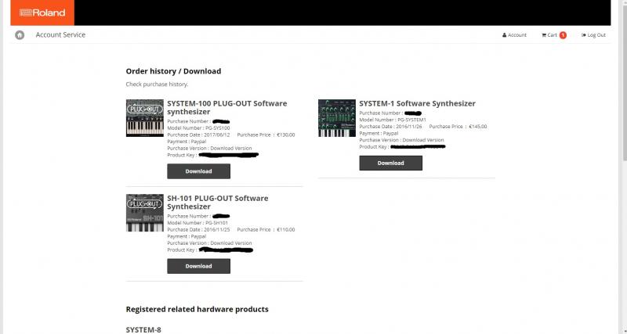Open the shopping Cart
Viewport: 627px width, 334px height.
click(x=549, y=35)
